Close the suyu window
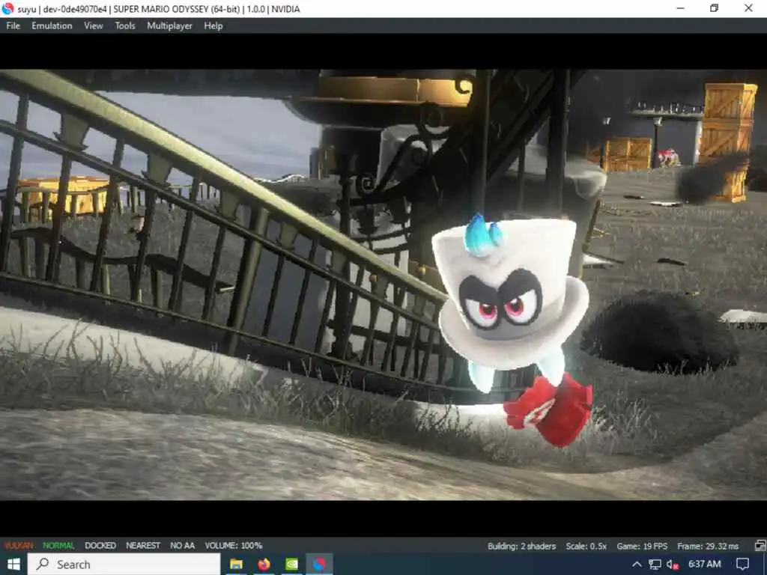The image size is (767, 575). (x=748, y=8)
